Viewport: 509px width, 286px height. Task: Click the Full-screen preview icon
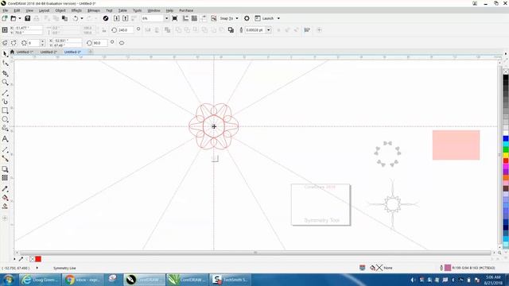click(175, 18)
